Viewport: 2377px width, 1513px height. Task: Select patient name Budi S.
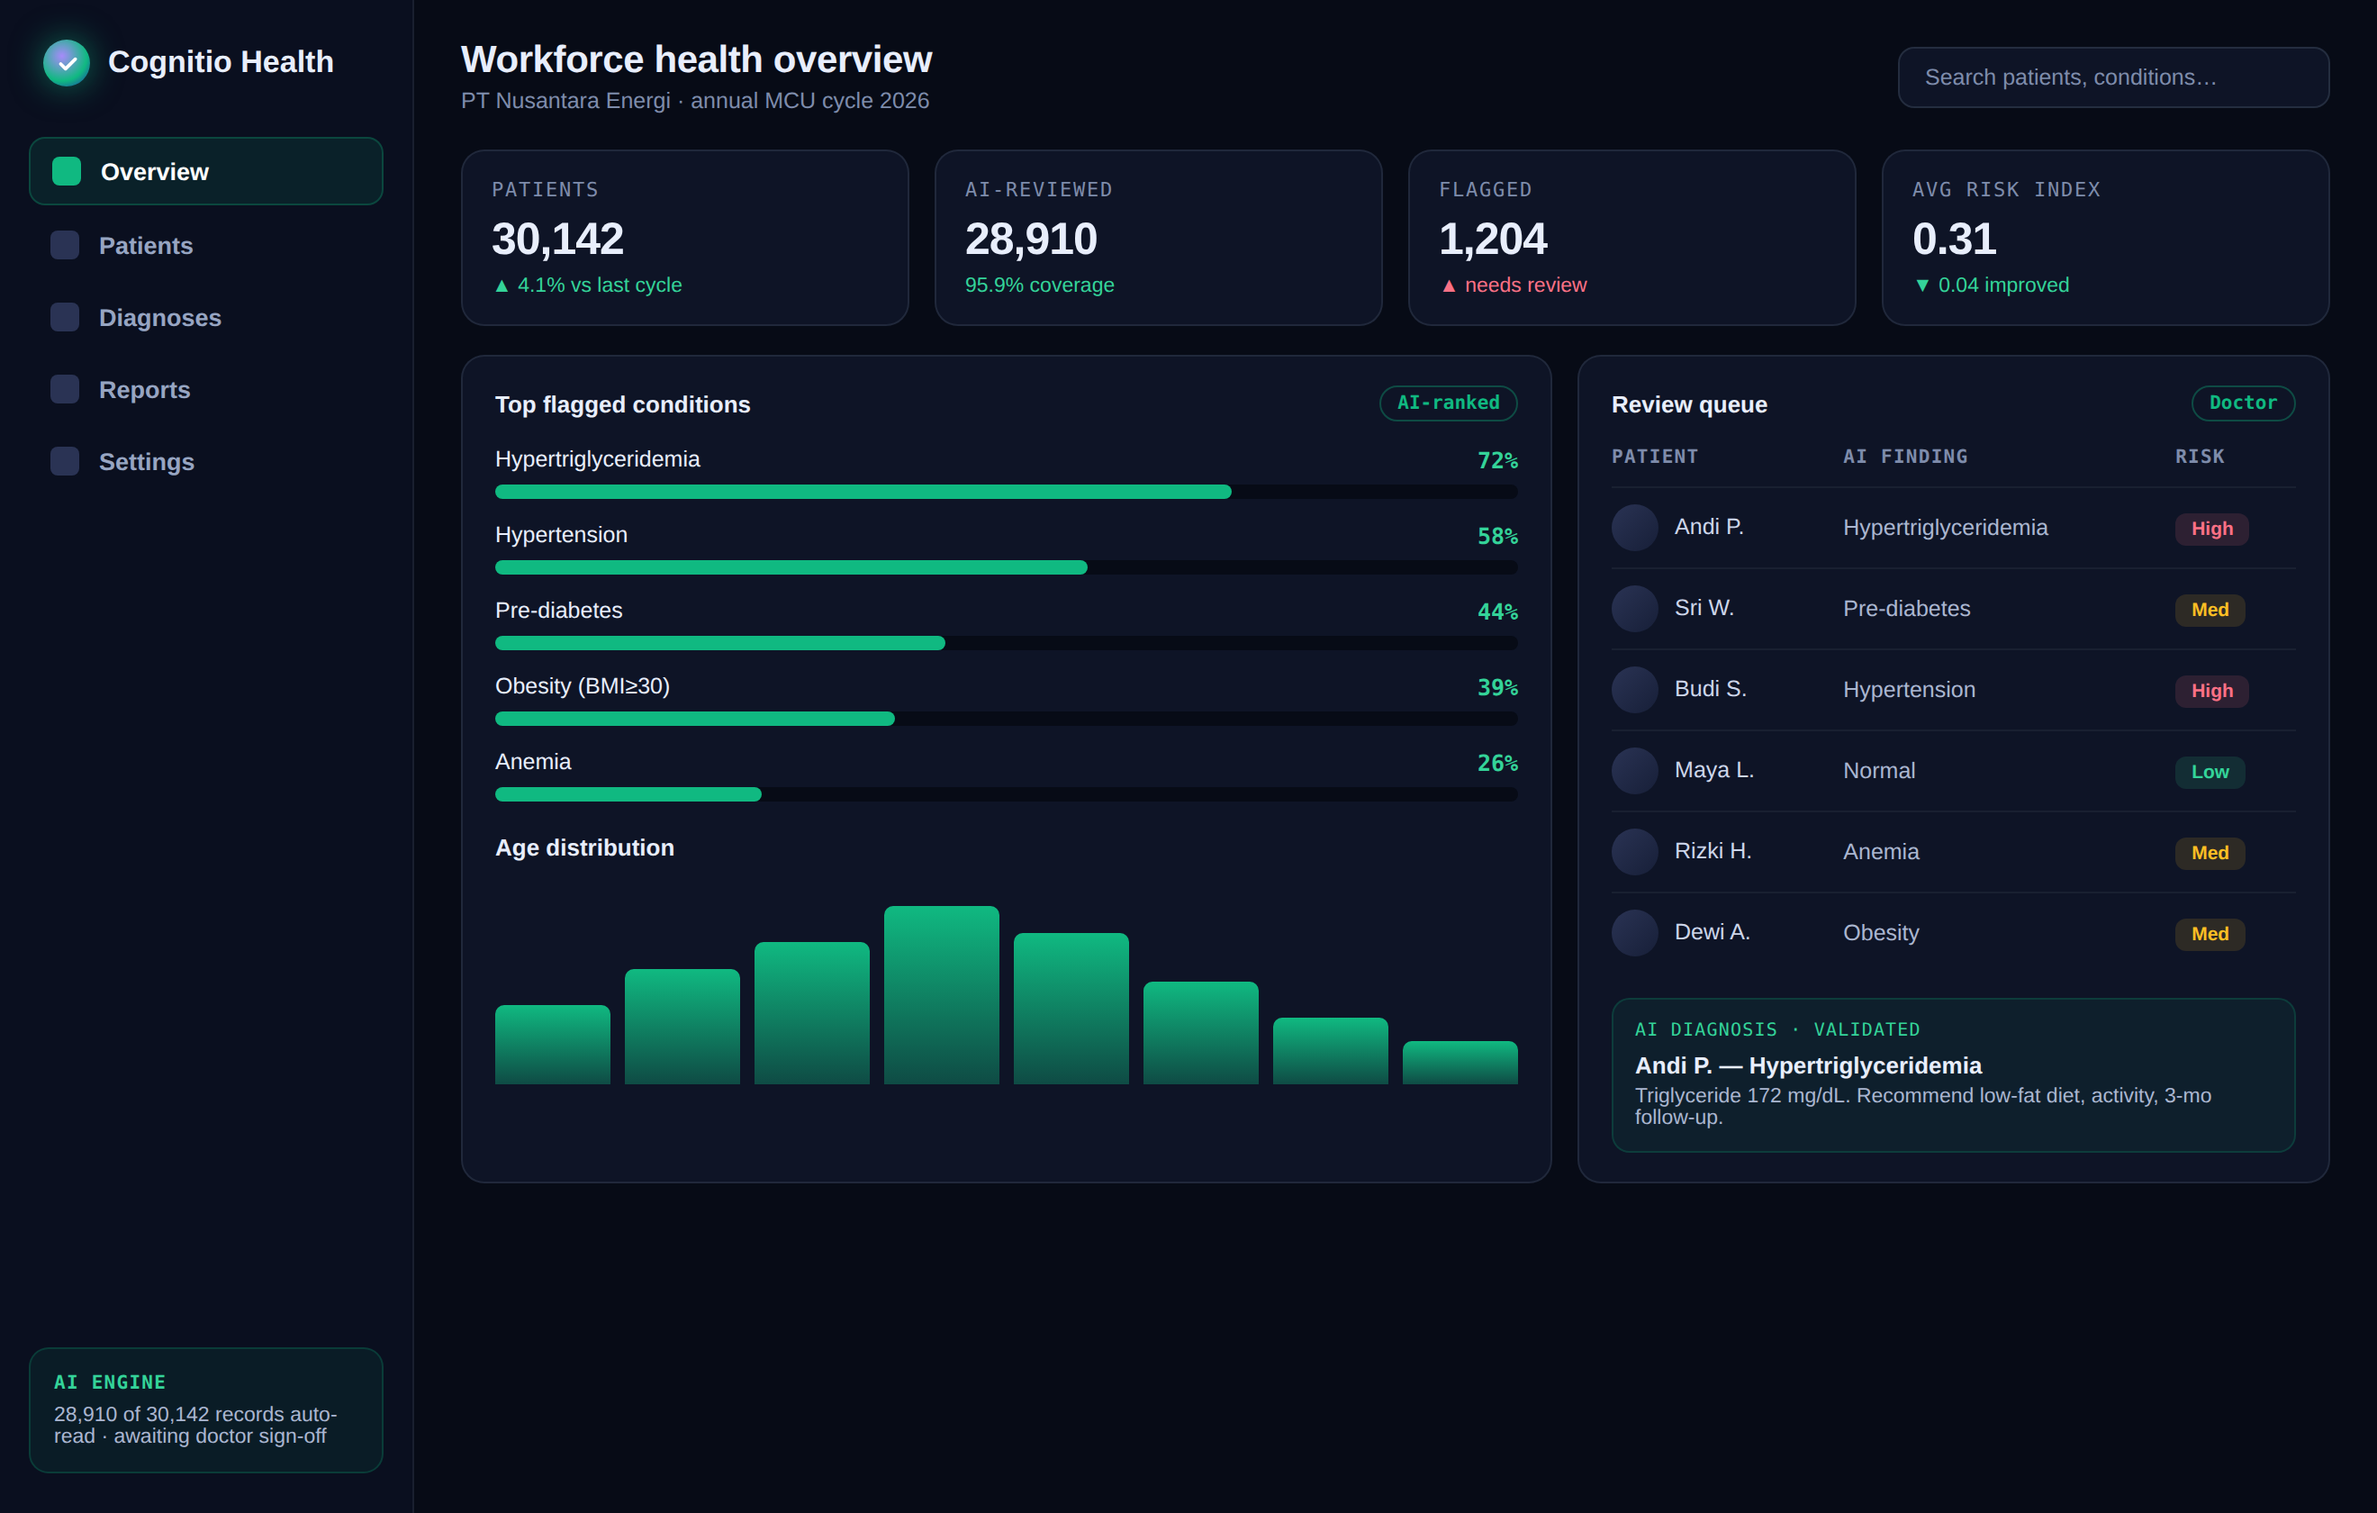[x=1710, y=688]
